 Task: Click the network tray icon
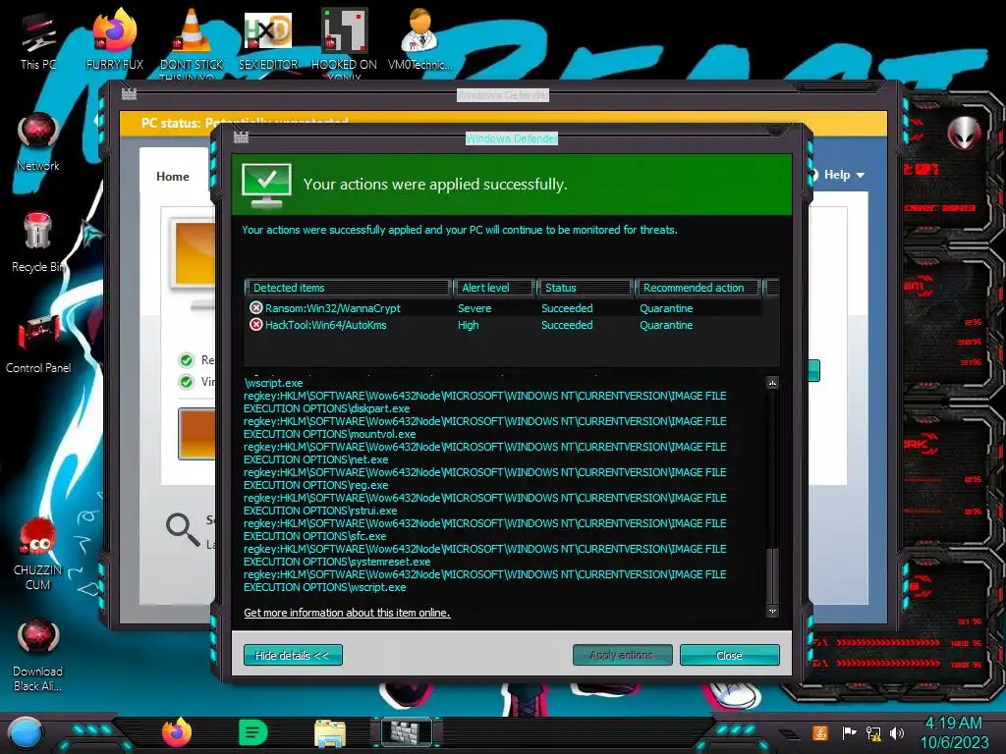tap(873, 732)
